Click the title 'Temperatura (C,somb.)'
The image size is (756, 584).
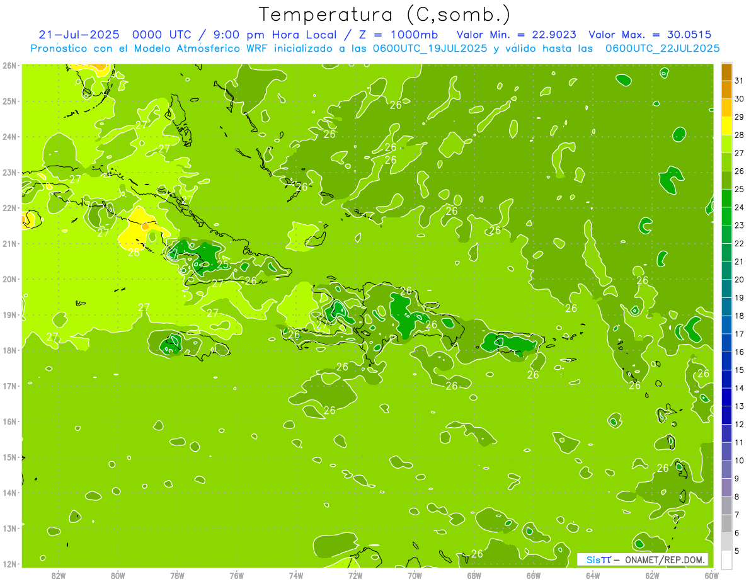(384, 14)
